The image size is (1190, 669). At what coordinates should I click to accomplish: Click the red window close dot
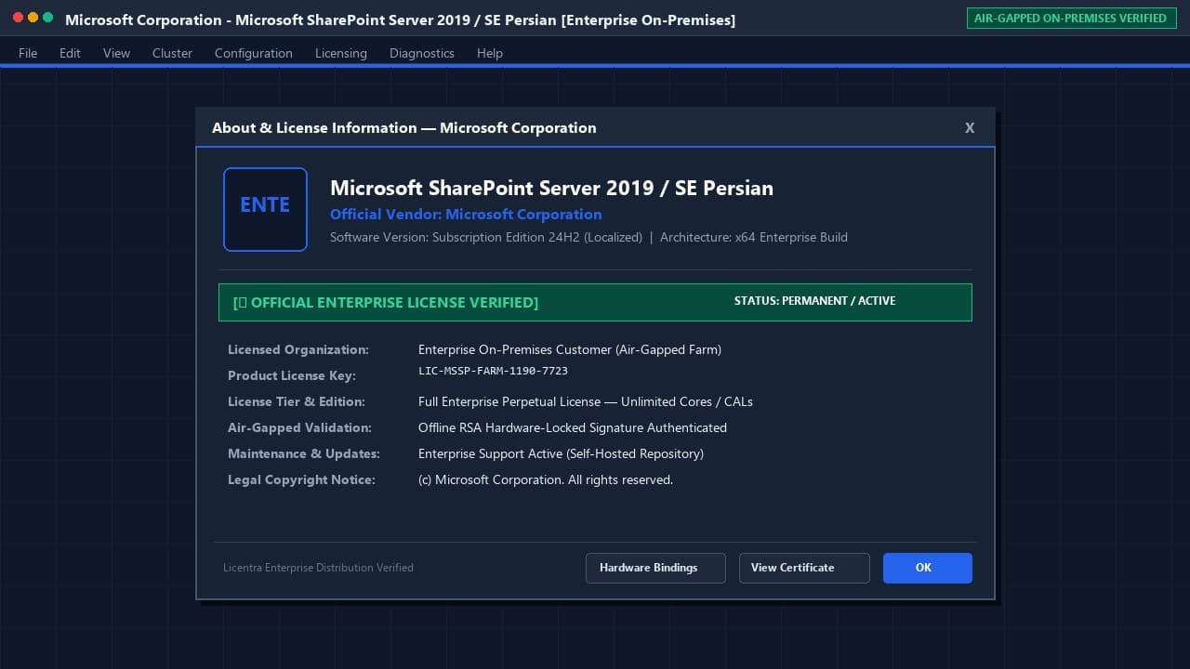(19, 18)
